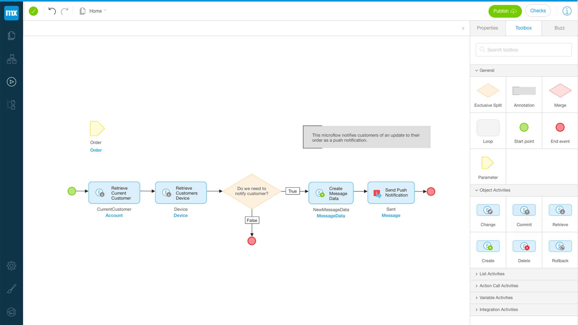
Task: Expand the Integration Activities section
Action: (x=499, y=309)
